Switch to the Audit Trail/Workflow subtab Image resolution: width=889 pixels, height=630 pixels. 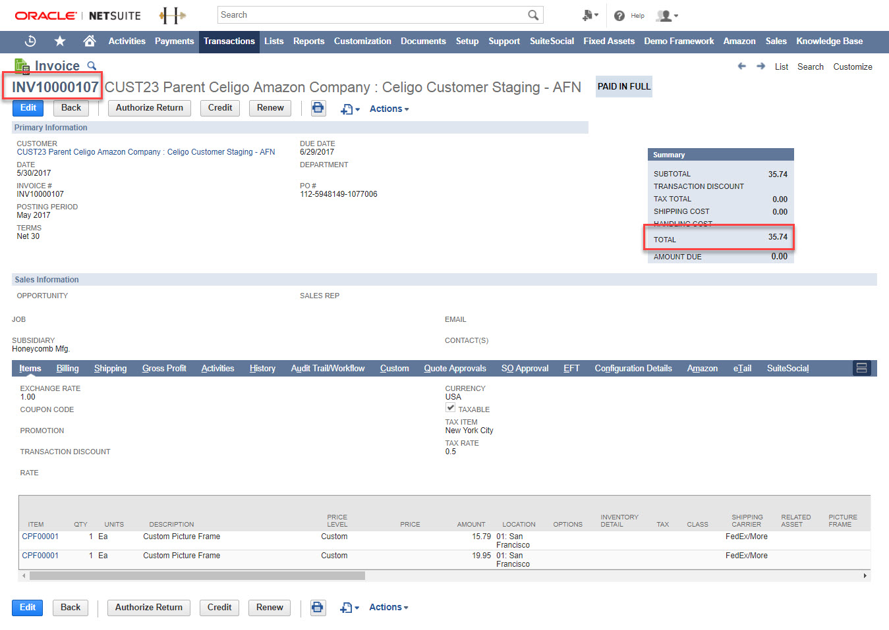[328, 369]
